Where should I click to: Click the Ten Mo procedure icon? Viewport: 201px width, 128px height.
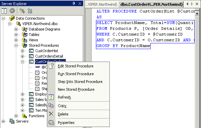click(x=31, y=110)
